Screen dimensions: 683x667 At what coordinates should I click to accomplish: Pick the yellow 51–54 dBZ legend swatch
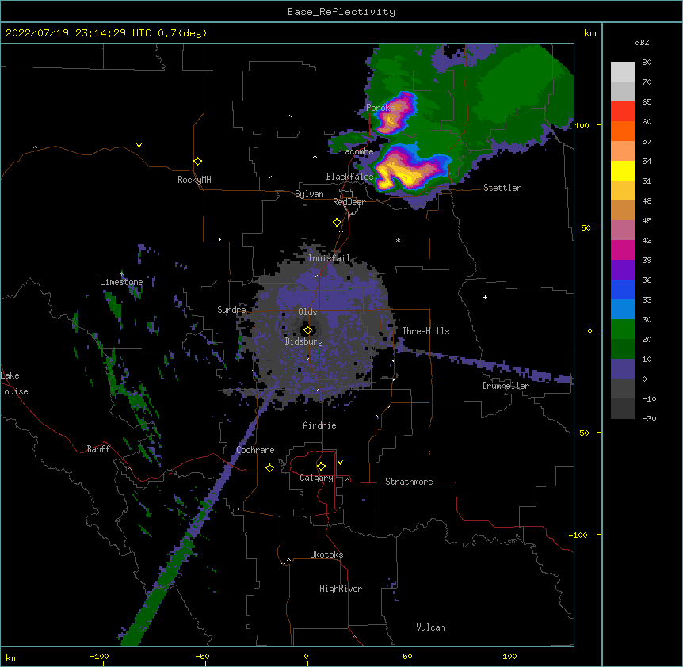(x=623, y=170)
